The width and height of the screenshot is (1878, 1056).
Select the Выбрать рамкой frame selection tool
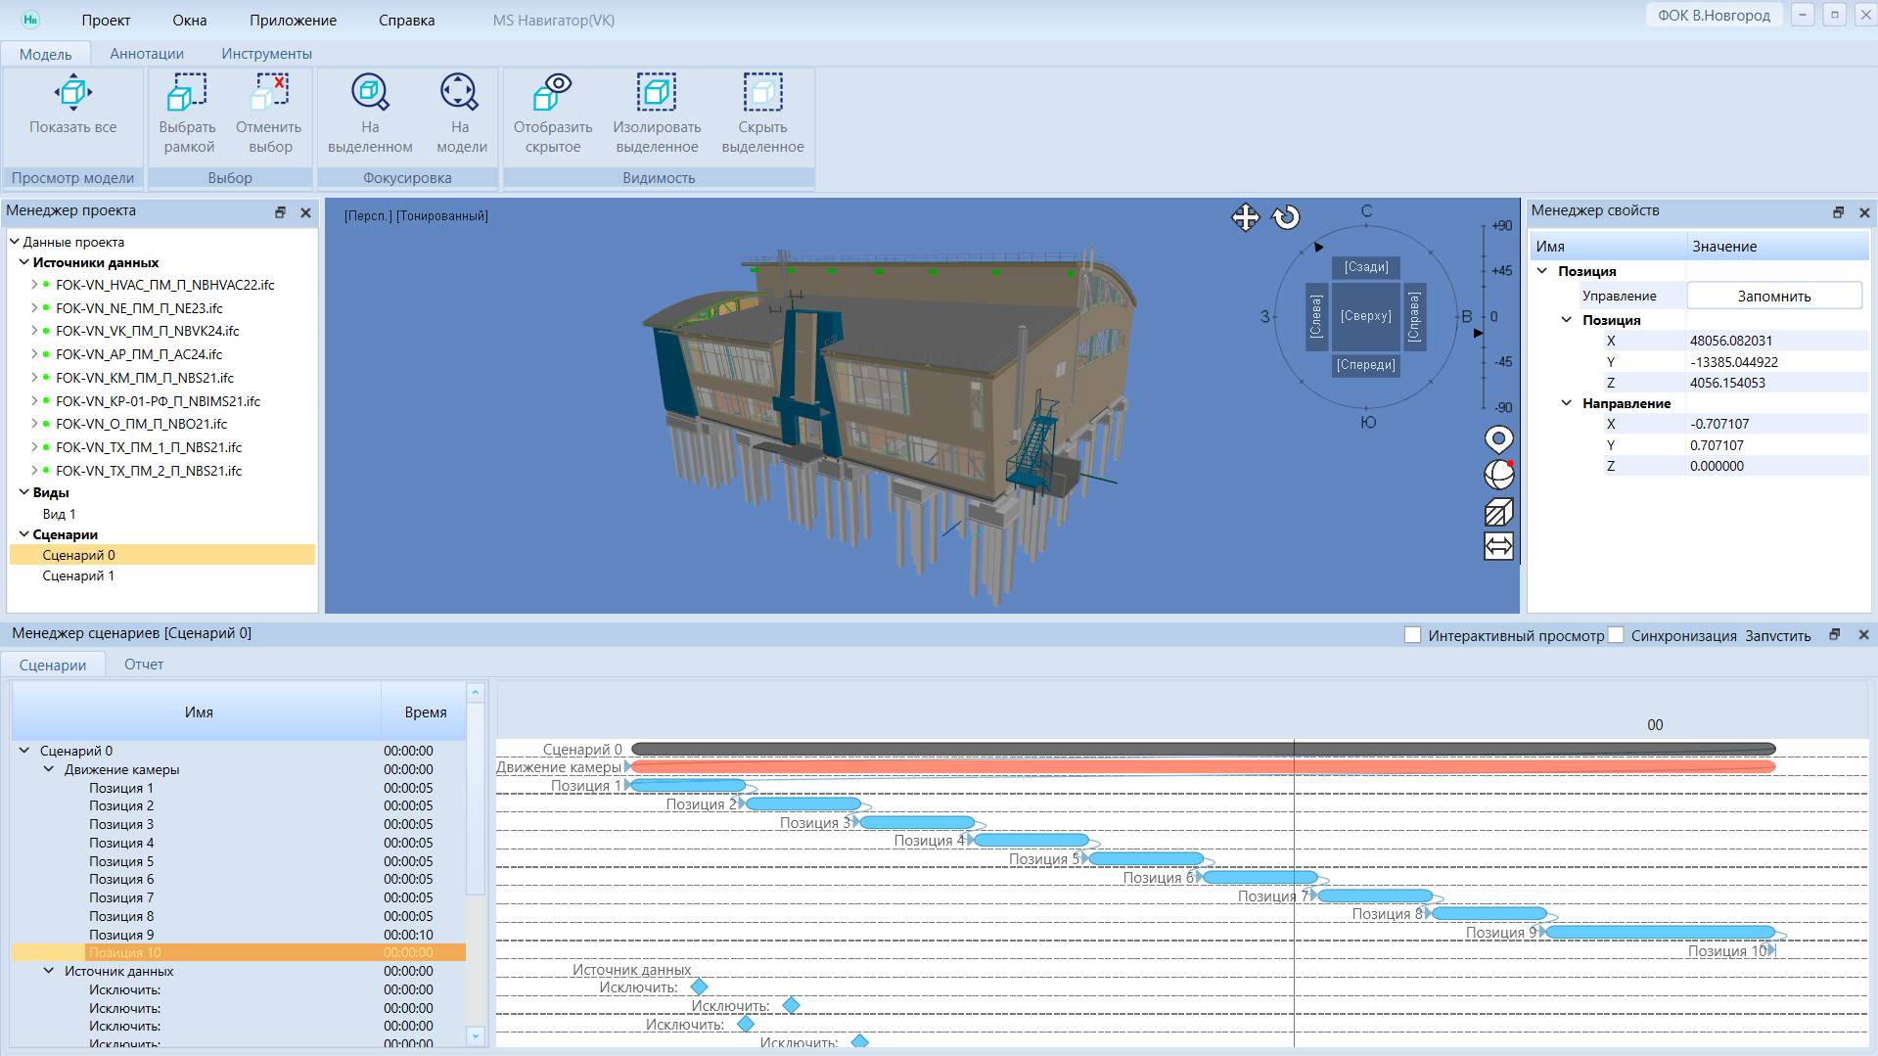(x=187, y=94)
